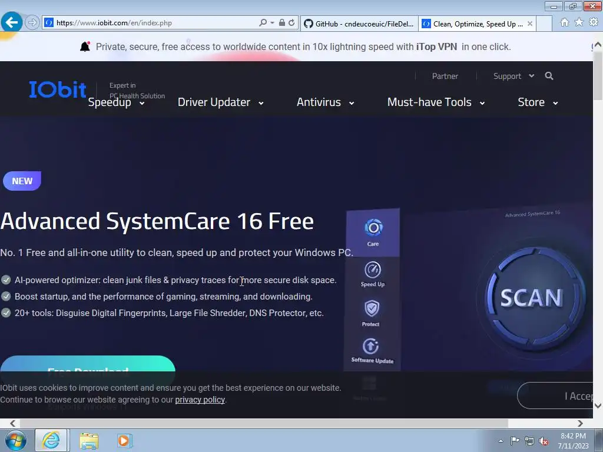Click the vertical scrollbar down arrow
Screen dimensions: 603x452
coord(598,406)
